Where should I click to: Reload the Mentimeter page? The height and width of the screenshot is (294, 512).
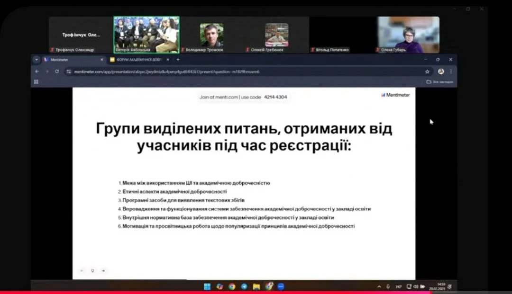pos(57,71)
